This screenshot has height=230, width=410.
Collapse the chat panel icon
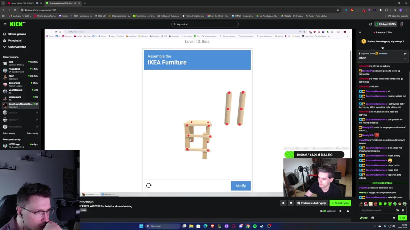pos(360,32)
